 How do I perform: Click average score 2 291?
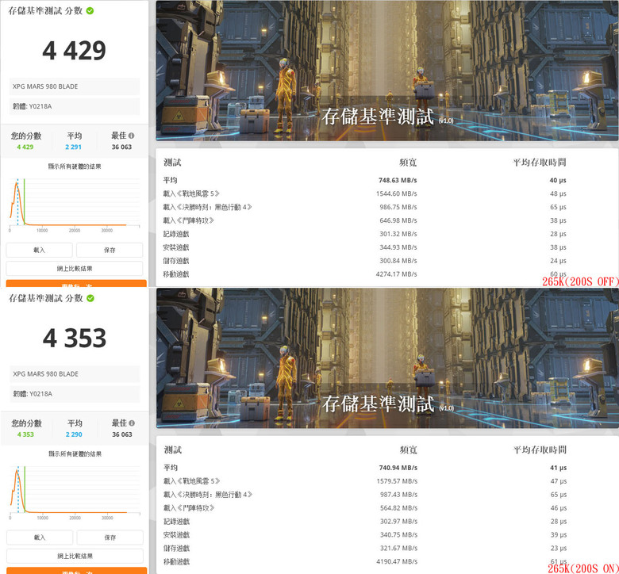(x=74, y=147)
